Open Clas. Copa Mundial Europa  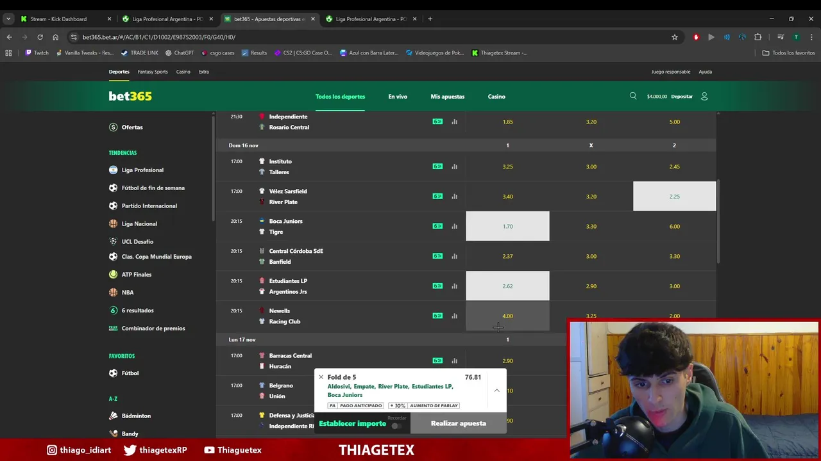pyautogui.click(x=157, y=257)
